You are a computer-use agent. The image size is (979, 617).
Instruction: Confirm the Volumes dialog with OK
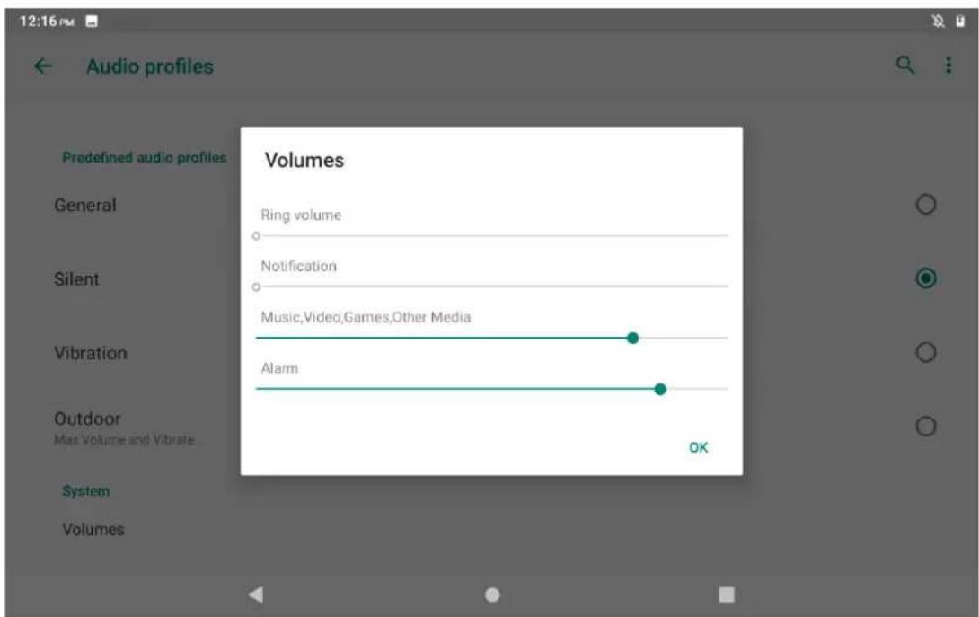[x=698, y=448]
